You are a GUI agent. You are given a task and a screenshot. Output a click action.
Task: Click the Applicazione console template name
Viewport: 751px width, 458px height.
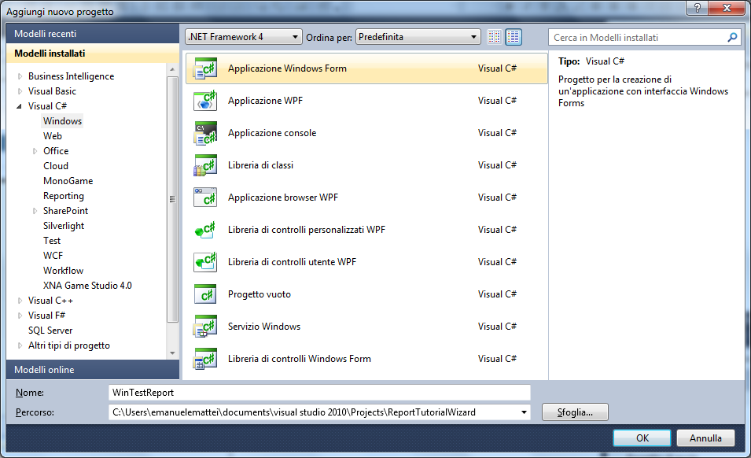(x=272, y=133)
